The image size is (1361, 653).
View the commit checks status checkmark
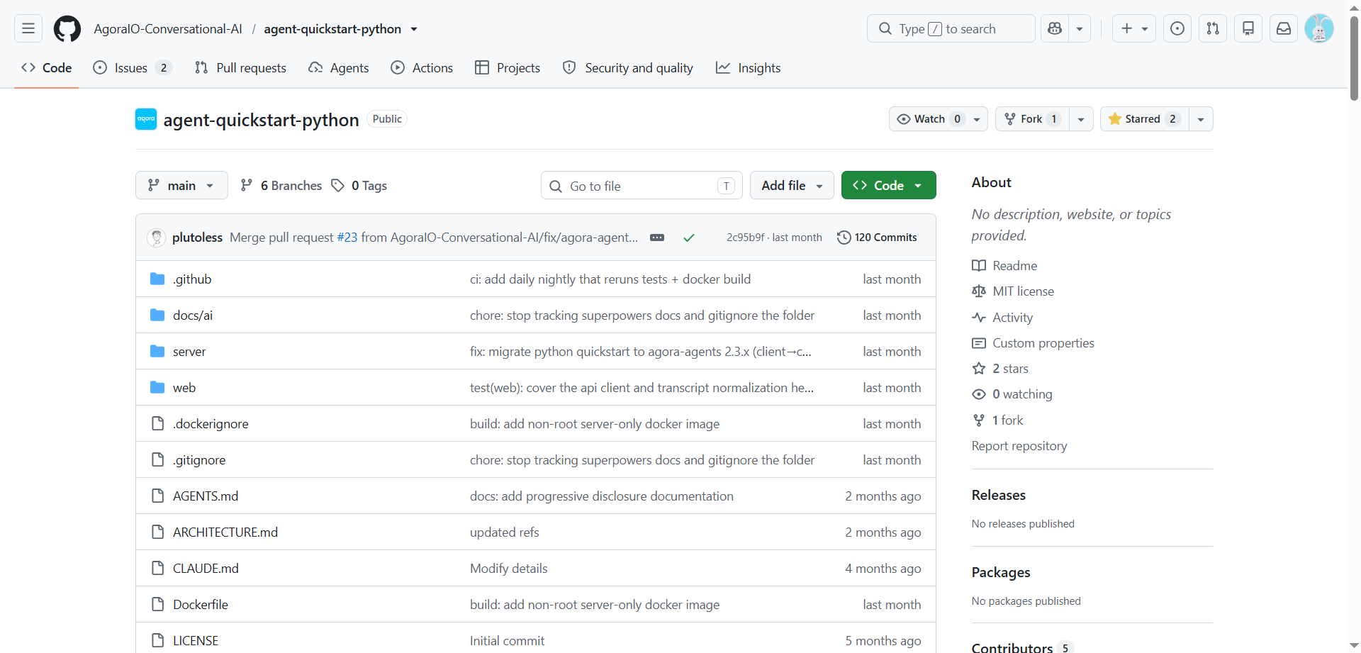[x=688, y=238]
